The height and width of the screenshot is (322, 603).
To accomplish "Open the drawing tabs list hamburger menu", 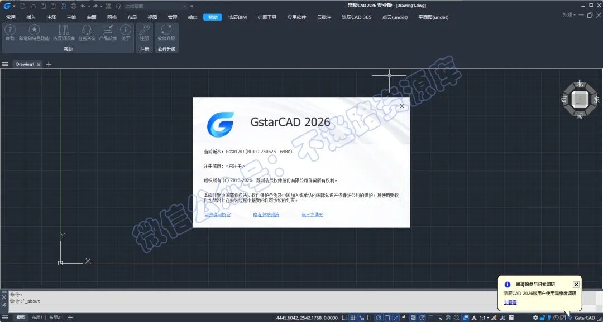I will point(6,64).
